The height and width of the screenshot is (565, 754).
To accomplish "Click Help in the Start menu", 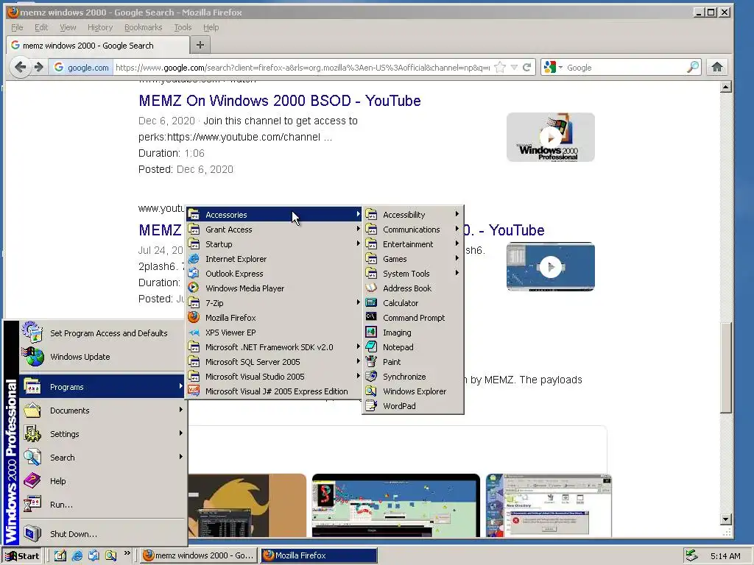I will click(x=102, y=481).
